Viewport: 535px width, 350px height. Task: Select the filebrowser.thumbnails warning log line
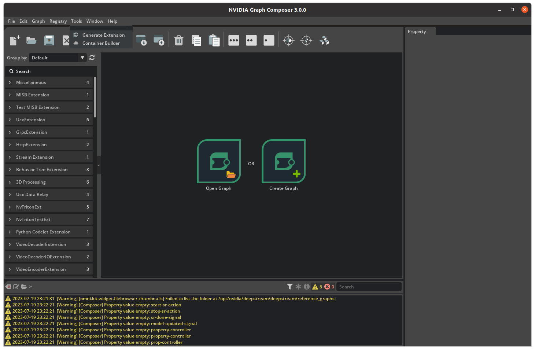[x=204, y=299]
